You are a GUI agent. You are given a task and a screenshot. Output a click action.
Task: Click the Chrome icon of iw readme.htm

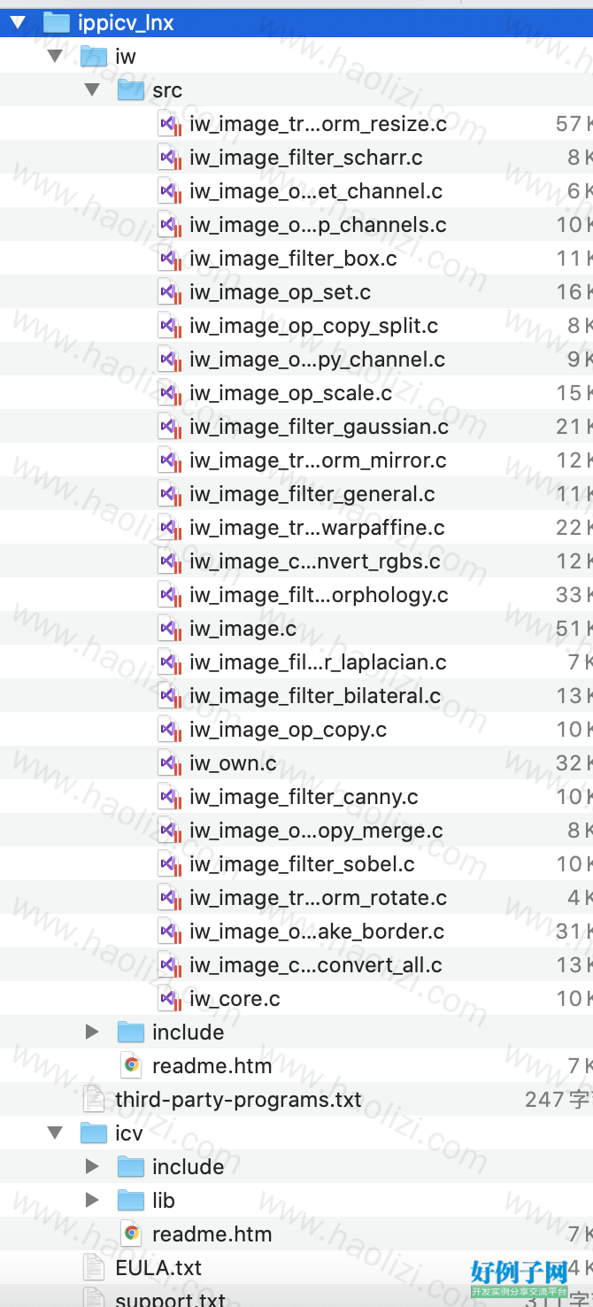[x=131, y=1065]
